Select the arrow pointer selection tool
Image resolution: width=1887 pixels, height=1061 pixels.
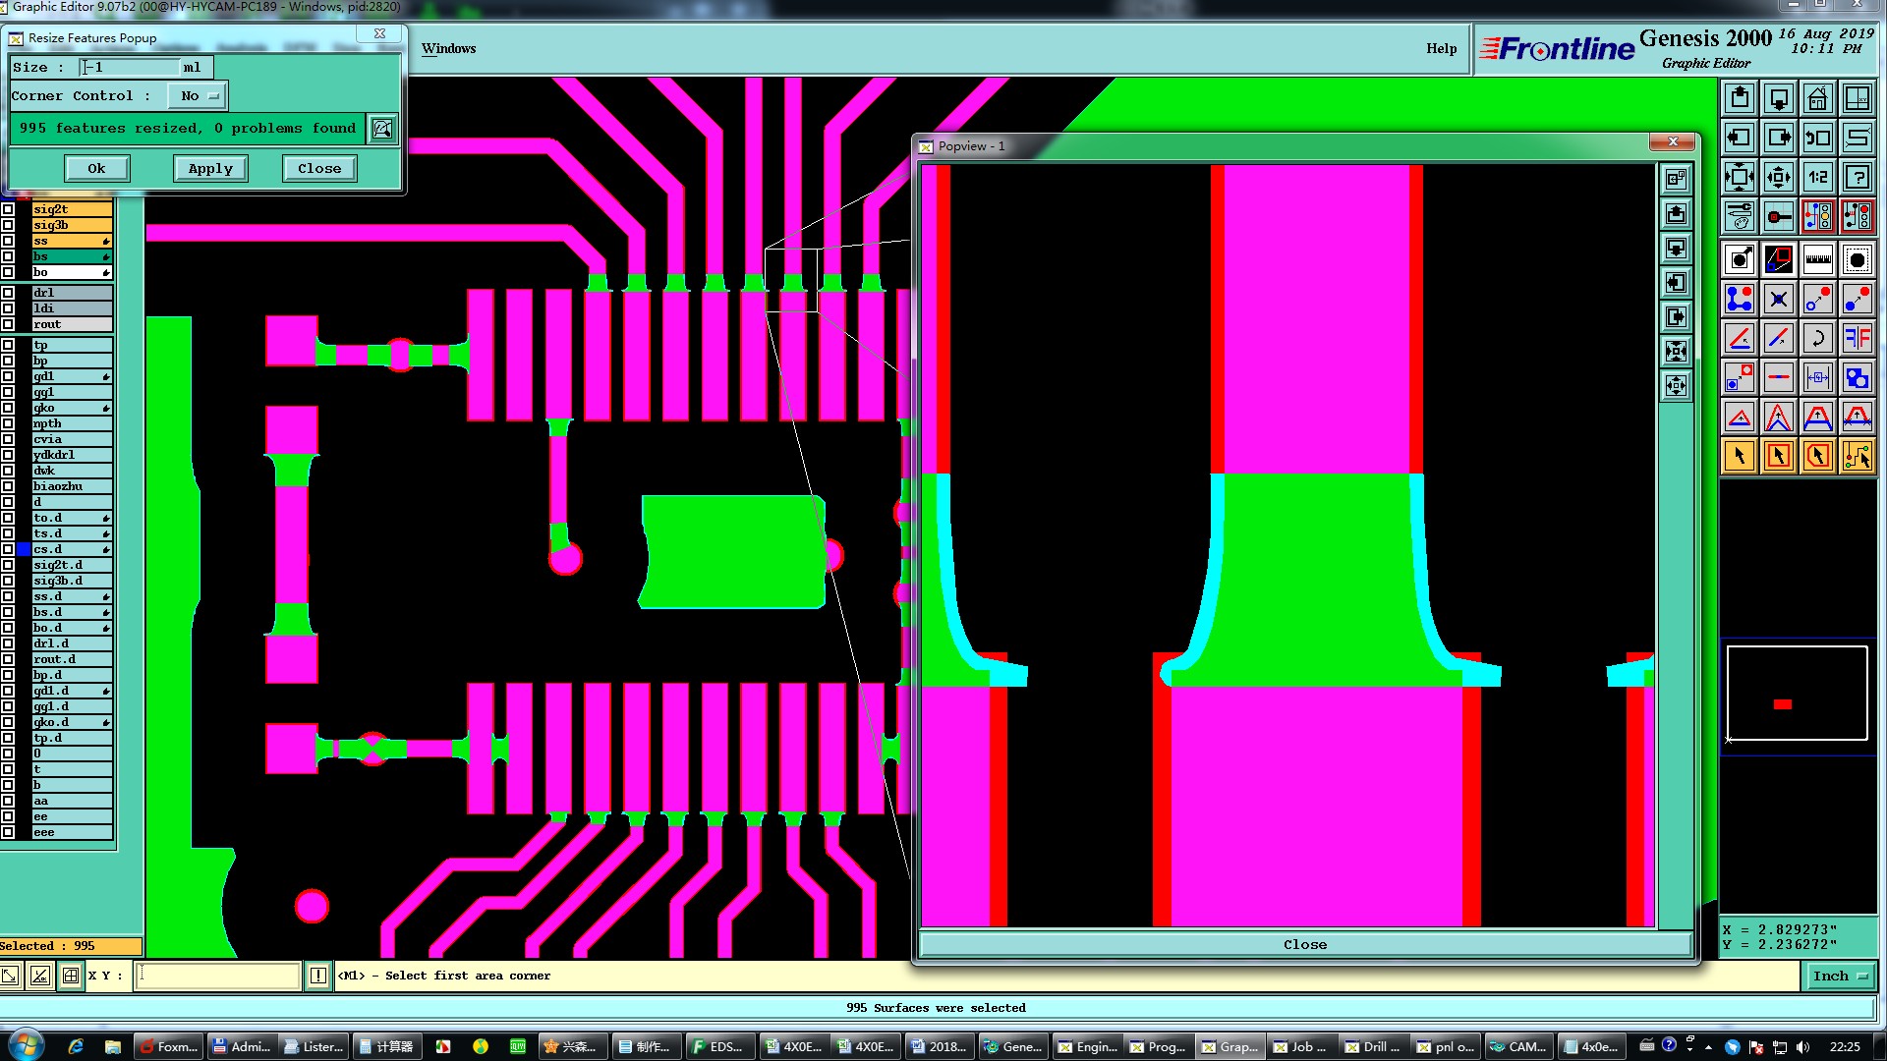click(x=1739, y=456)
